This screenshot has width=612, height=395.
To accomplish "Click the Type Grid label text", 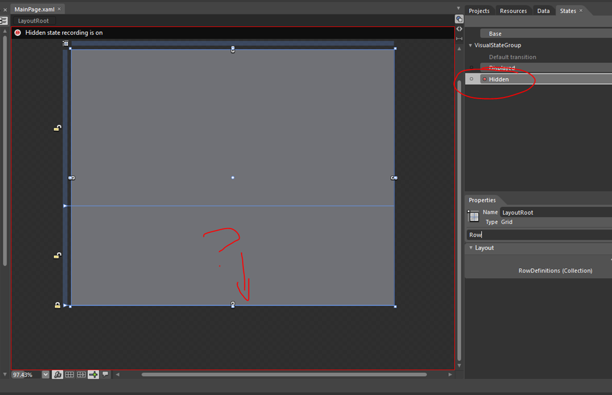I will coord(499,222).
